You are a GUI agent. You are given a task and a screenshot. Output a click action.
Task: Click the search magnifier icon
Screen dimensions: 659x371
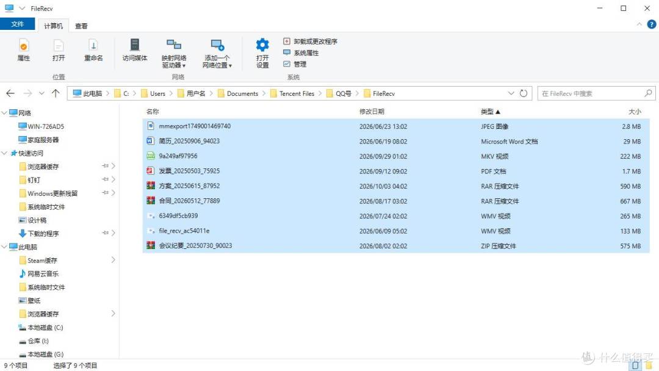tap(648, 93)
